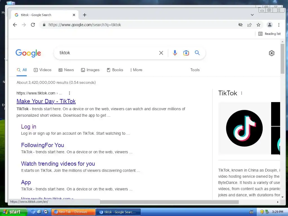Select the tiktok - Google Search tab

(45, 15)
